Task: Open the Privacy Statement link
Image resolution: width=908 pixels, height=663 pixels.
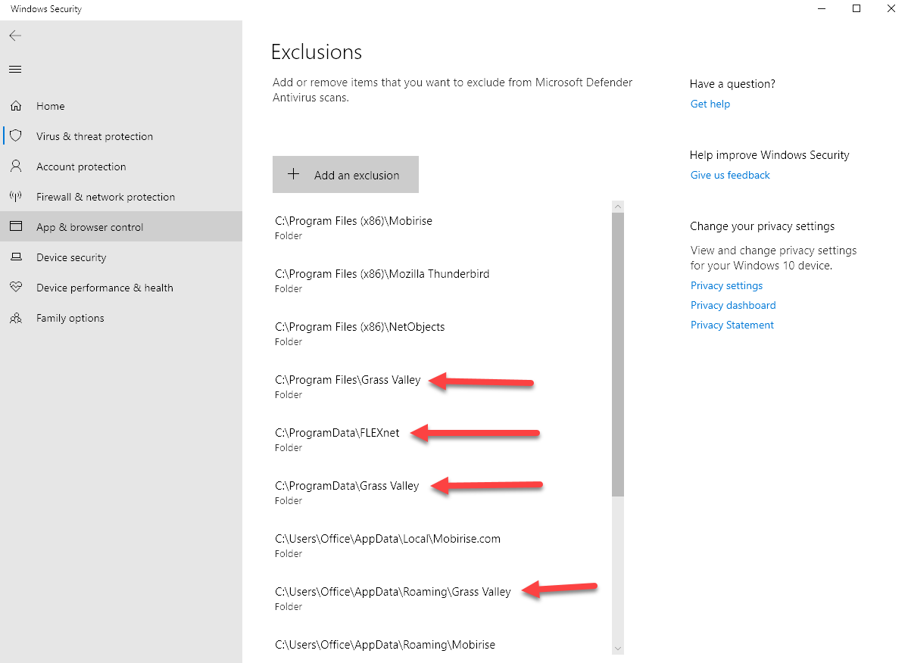Action: point(732,325)
